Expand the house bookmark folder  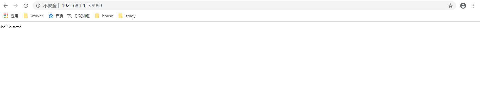point(104,16)
